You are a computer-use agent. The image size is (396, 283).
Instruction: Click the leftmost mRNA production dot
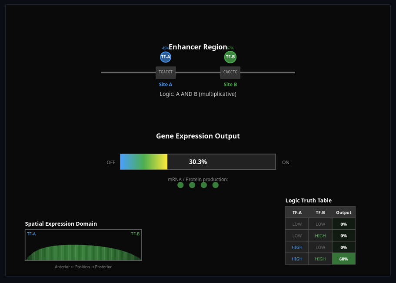[x=180, y=185]
